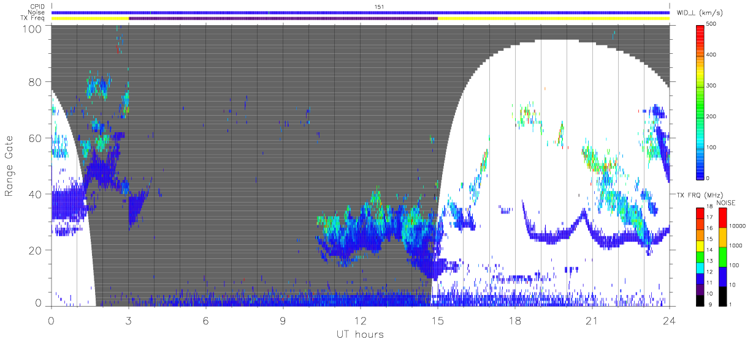Click the CPID value '151'
This screenshot has width=753, height=347.
[379, 7]
